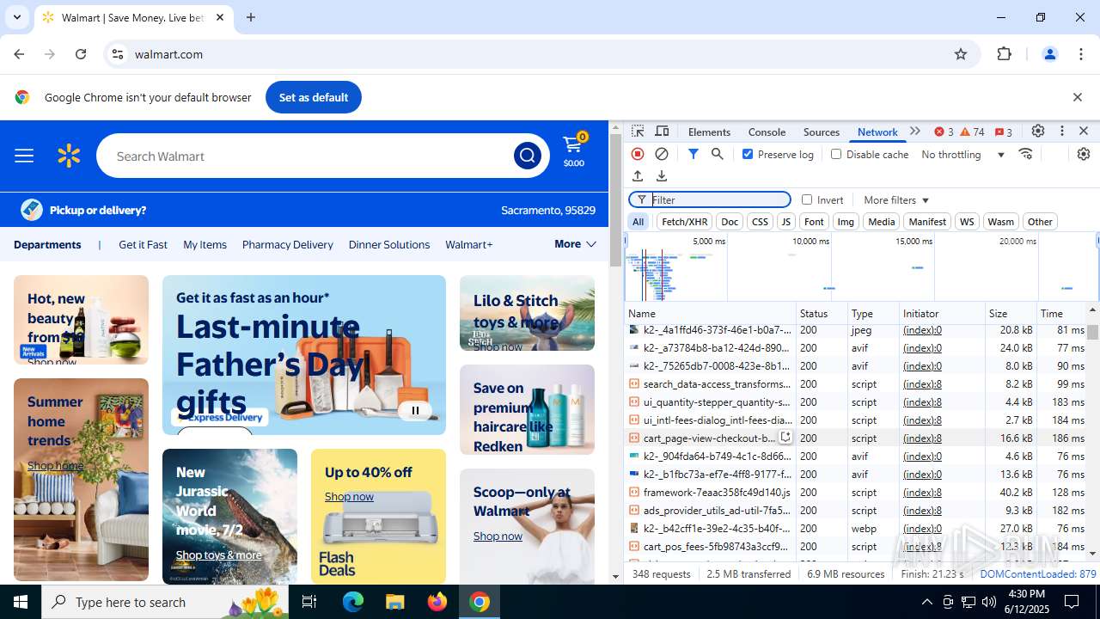Image resolution: width=1100 pixels, height=619 pixels.
Task: Open the Chrome main menu
Action: pos(1081,54)
